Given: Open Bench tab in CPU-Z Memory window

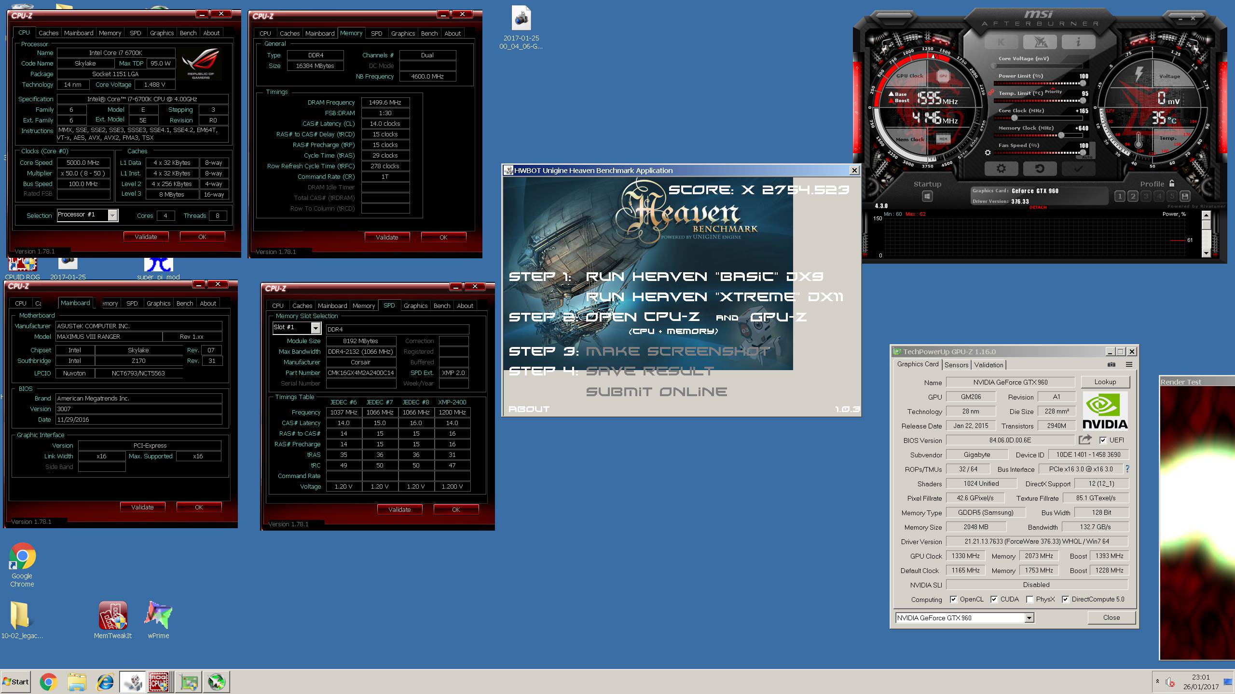Looking at the screenshot, I should 429,33.
